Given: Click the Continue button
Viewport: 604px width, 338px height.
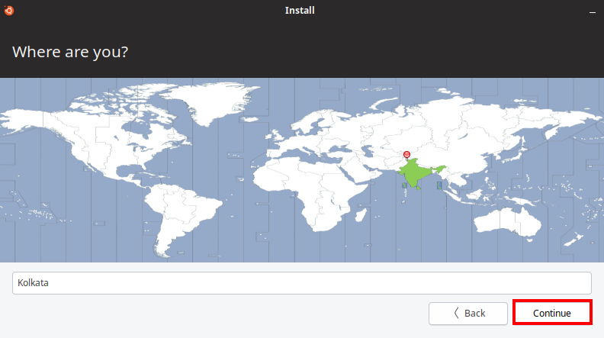Looking at the screenshot, I should 552,313.
